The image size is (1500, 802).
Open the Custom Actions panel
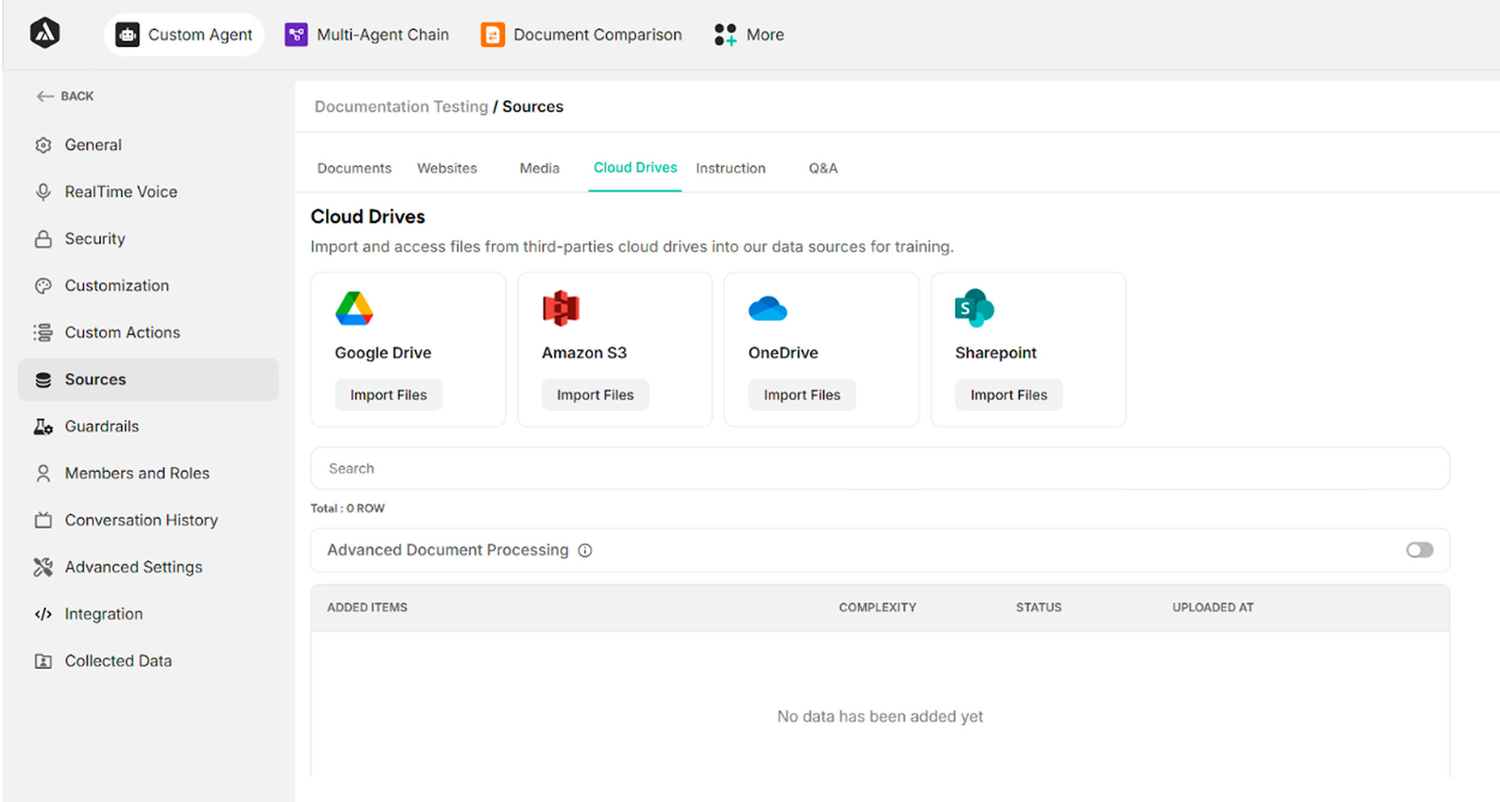122,332
